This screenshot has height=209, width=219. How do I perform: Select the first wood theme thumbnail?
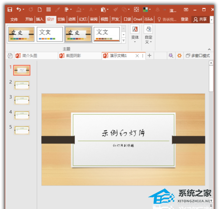[x=21, y=34]
